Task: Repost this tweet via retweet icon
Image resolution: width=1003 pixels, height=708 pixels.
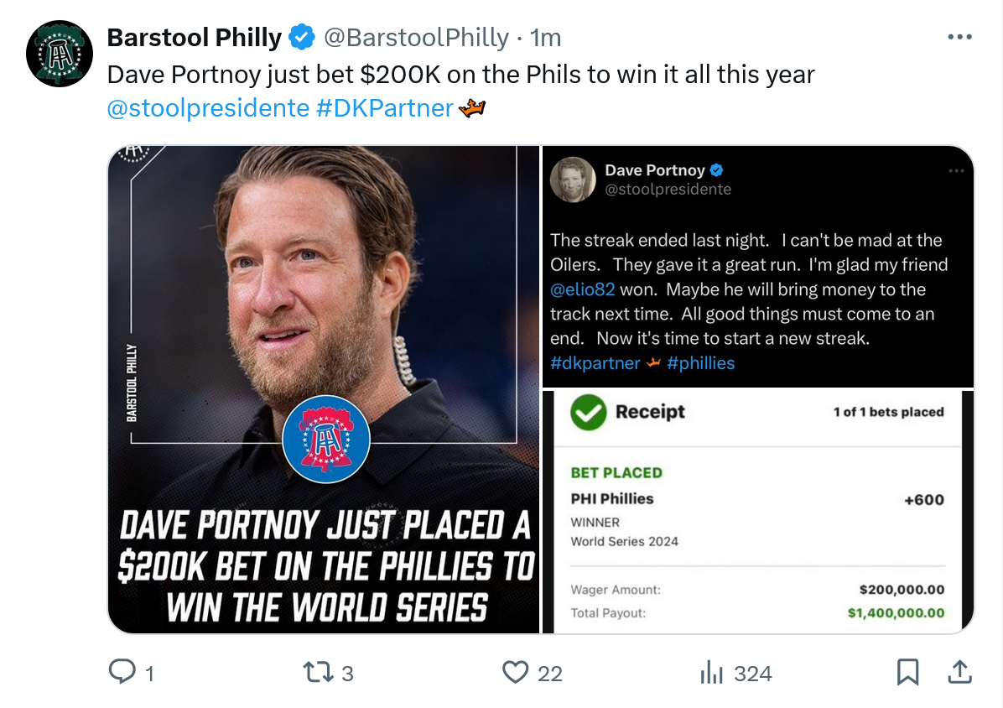Action: pyautogui.click(x=317, y=672)
